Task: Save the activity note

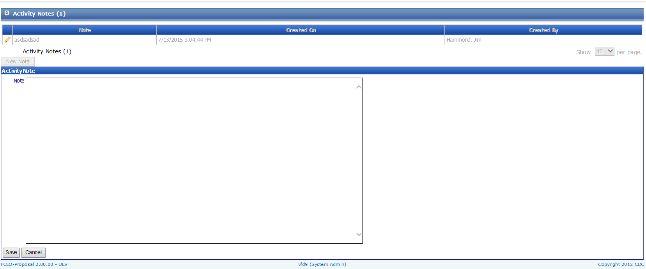Action: [11, 253]
